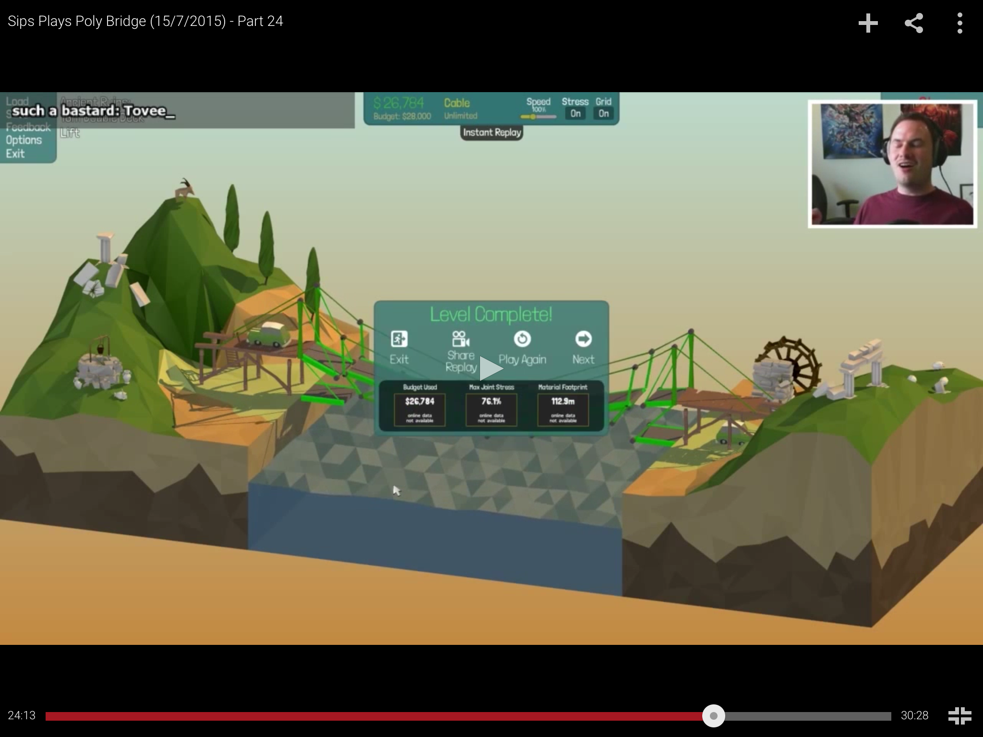Tap the add-to-playlist plus icon
983x737 pixels.
[868, 23]
